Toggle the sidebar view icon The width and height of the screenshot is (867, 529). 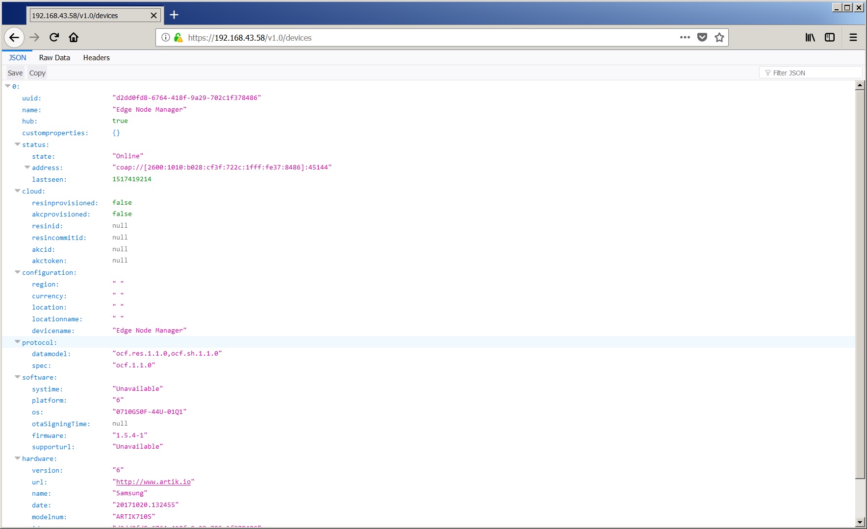point(830,37)
